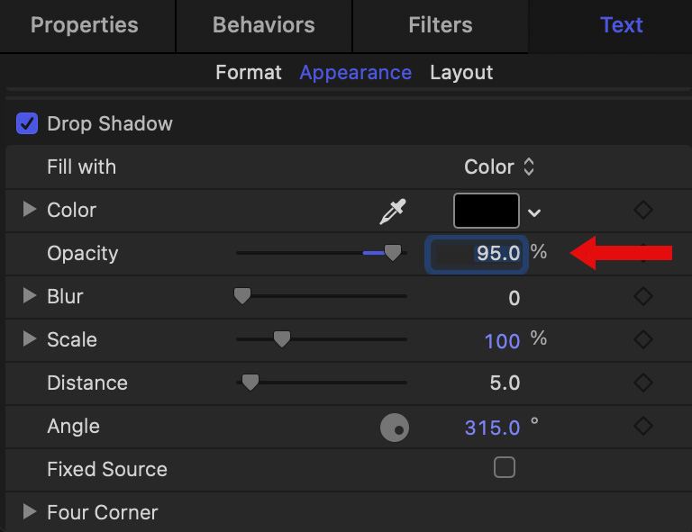Open the Format text pane
Viewport: 692px width, 532px height.
[249, 73]
